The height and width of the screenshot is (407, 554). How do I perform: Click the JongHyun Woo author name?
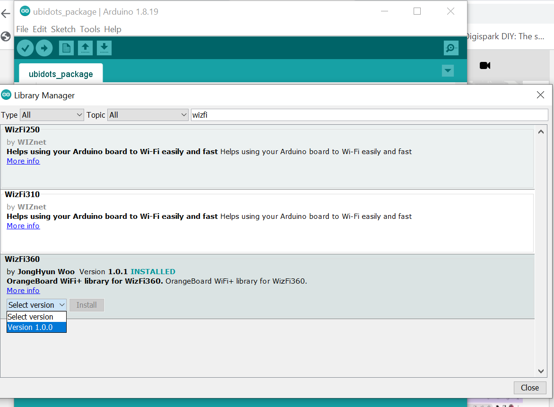point(46,272)
